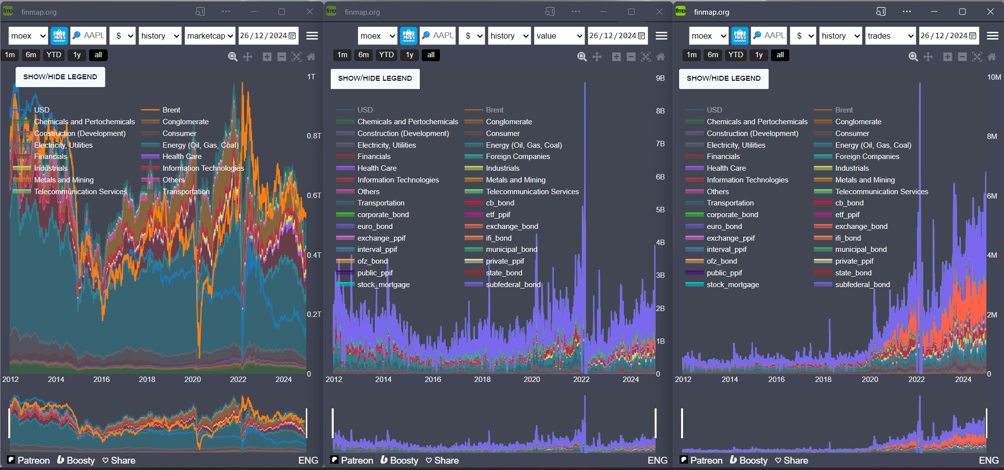Activate the pan tool on the trades chart
Screen dimensions: 1004x470
tap(929, 57)
